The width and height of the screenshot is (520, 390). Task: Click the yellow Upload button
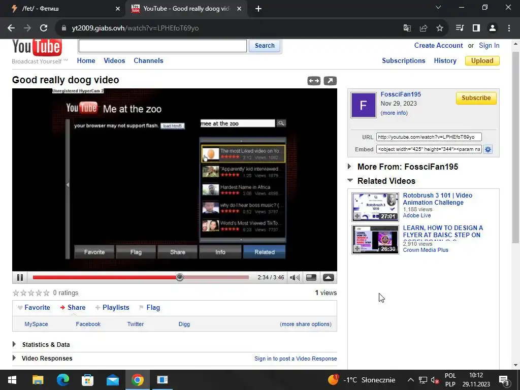pyautogui.click(x=482, y=61)
